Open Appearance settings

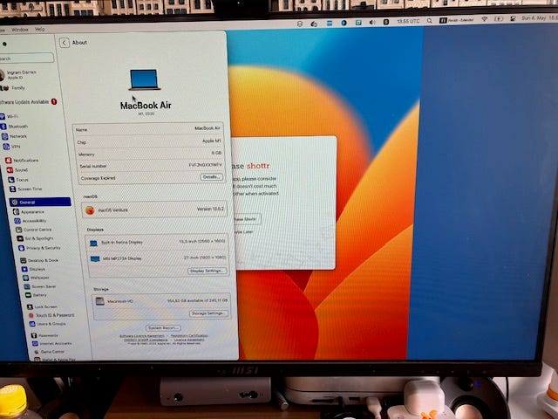tap(29, 211)
